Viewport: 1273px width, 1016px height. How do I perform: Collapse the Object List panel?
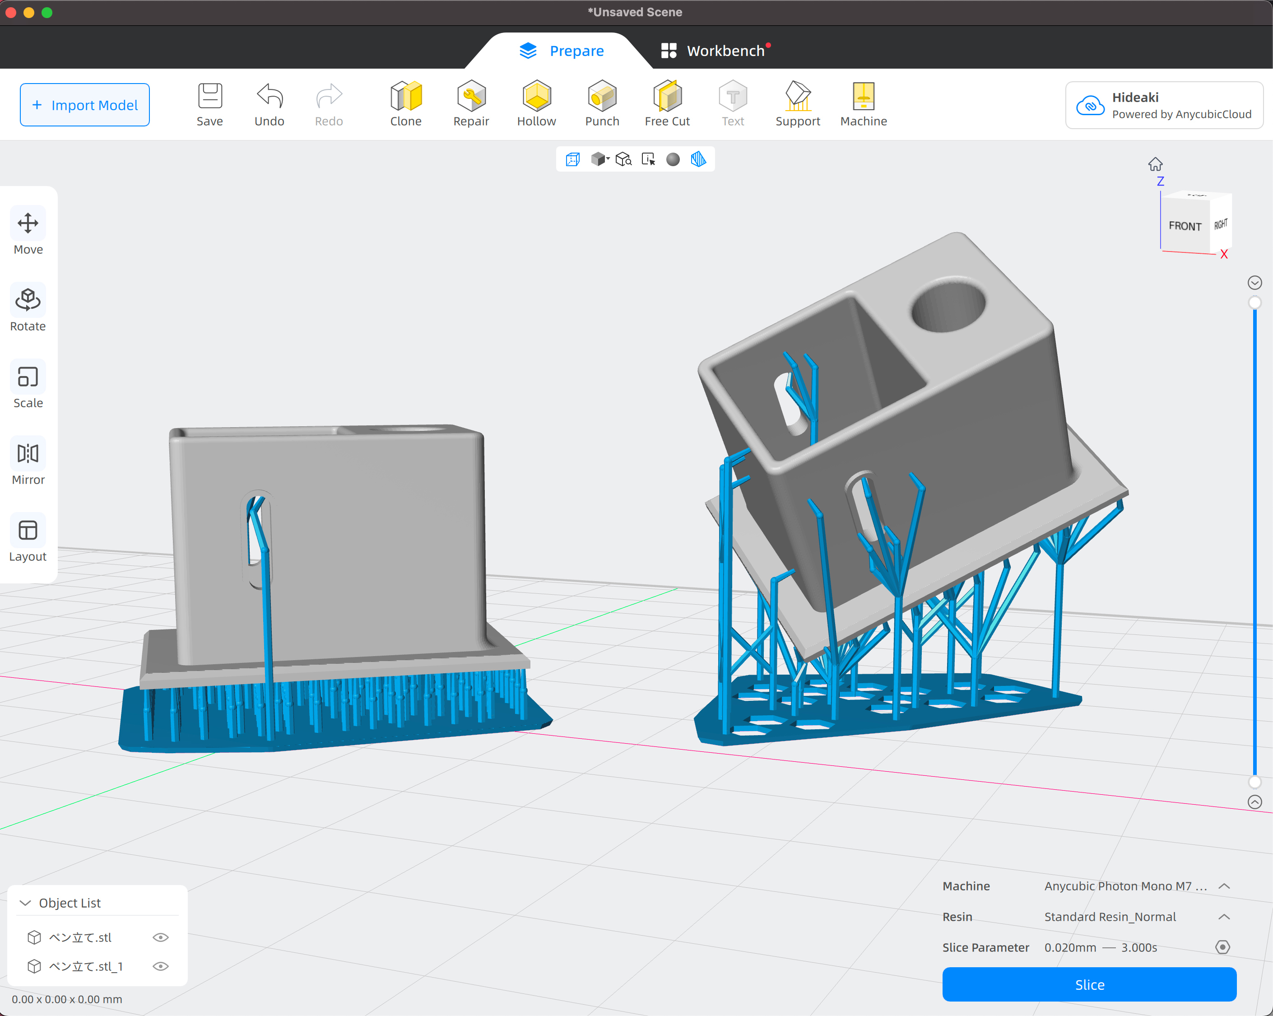[25, 903]
